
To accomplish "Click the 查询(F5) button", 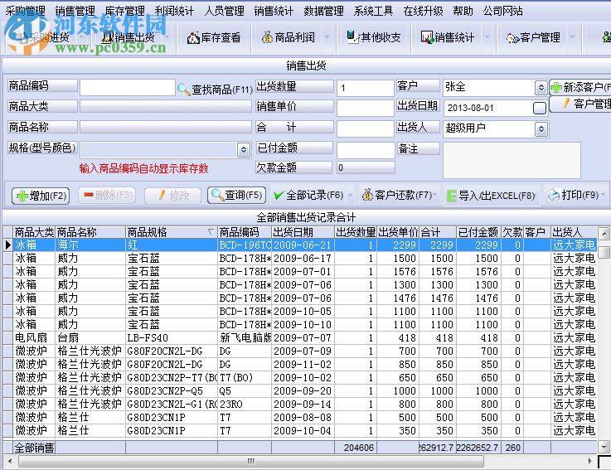I will [x=237, y=195].
